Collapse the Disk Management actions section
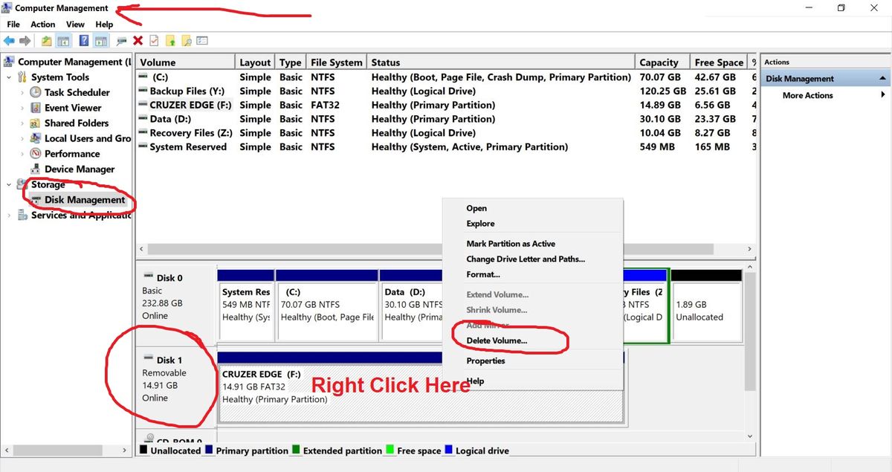This screenshot has height=472, width=892. pyautogui.click(x=882, y=79)
